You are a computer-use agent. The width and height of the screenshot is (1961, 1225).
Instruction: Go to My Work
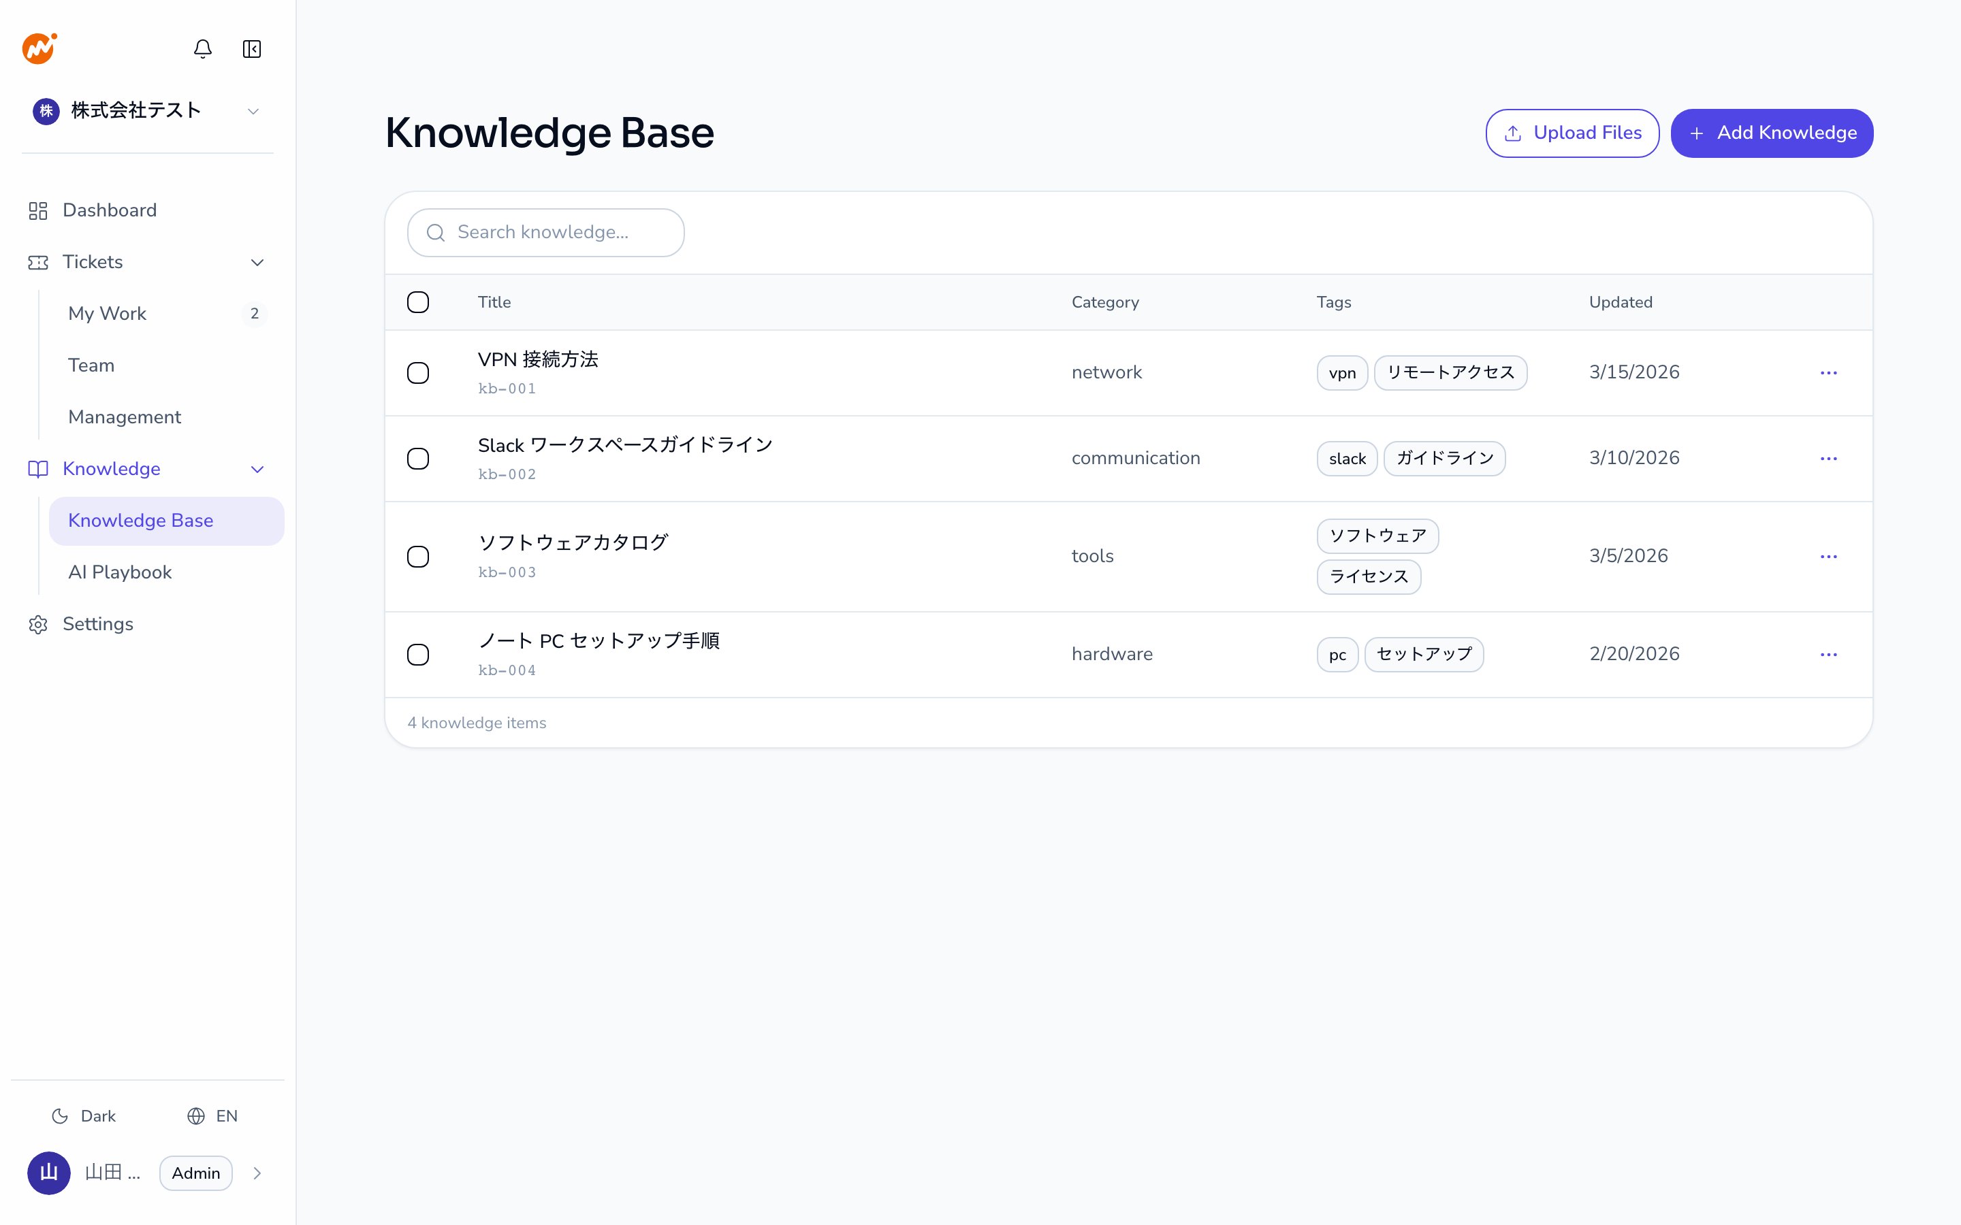point(167,314)
